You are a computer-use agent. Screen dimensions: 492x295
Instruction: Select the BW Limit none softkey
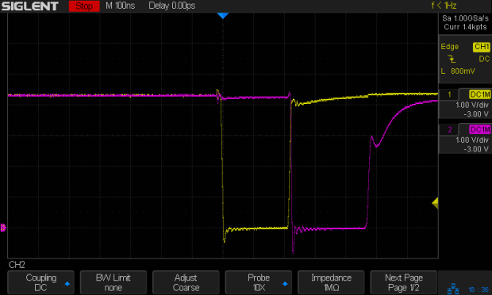pyautogui.click(x=113, y=282)
